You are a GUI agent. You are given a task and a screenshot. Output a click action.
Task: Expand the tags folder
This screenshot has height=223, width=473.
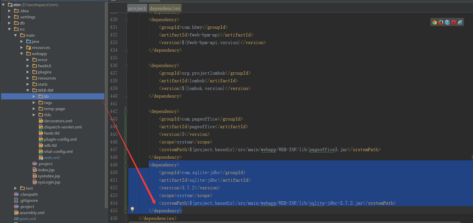34,102
